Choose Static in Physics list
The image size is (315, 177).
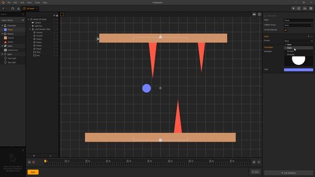coord(298,48)
